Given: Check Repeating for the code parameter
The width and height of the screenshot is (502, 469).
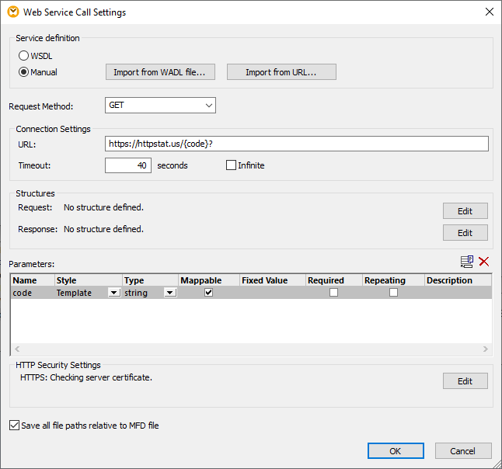Looking at the screenshot, I should tap(393, 293).
